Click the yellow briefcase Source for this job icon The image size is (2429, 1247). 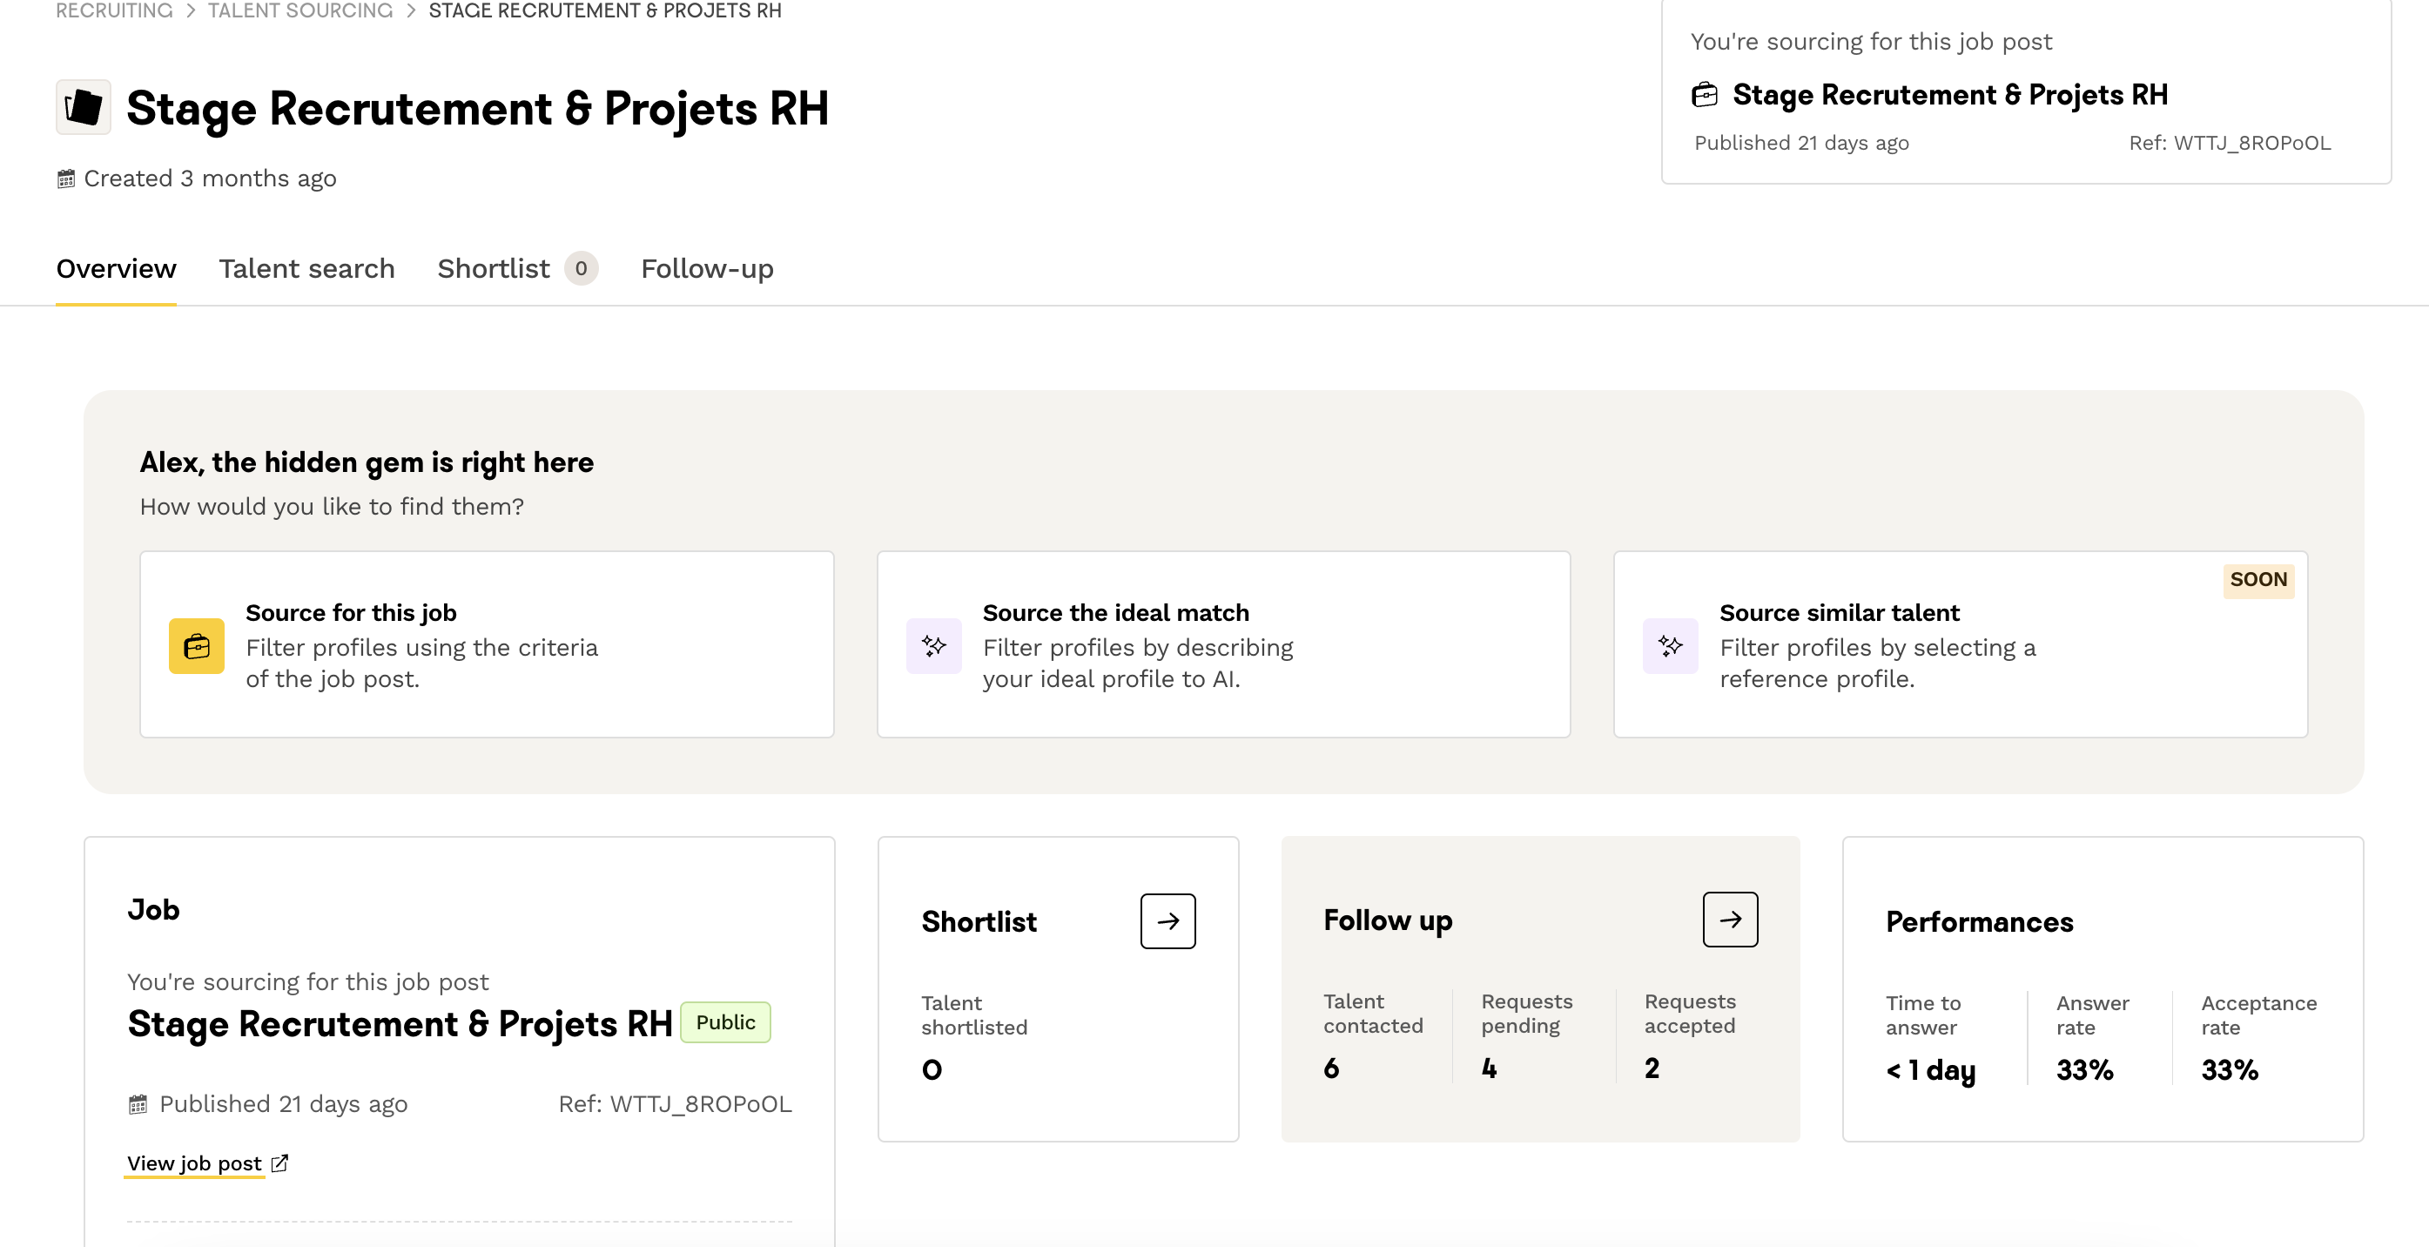(x=196, y=645)
